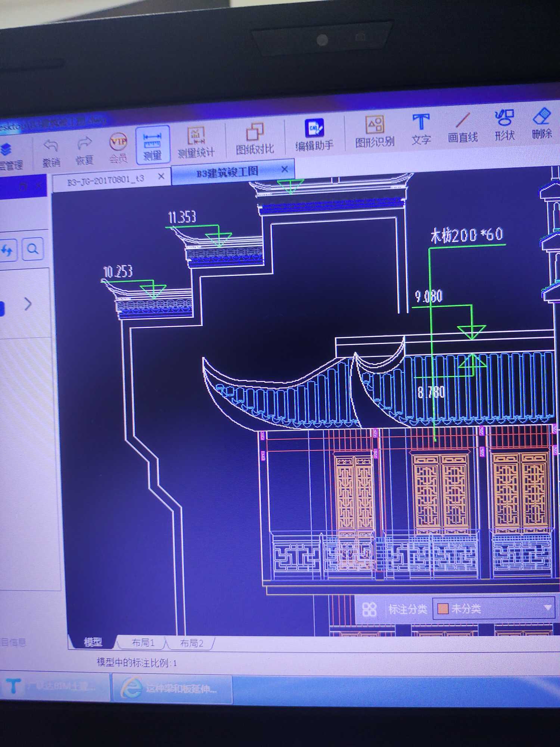The height and width of the screenshot is (747, 560).
Task: Select the 文字 text tool
Action: pyautogui.click(x=421, y=130)
